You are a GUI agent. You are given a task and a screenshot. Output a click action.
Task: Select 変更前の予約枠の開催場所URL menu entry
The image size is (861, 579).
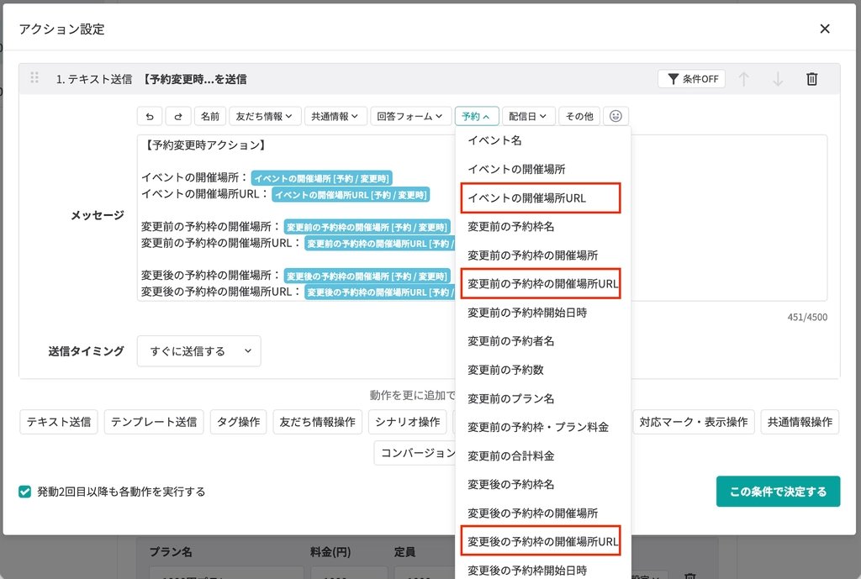[x=541, y=284]
